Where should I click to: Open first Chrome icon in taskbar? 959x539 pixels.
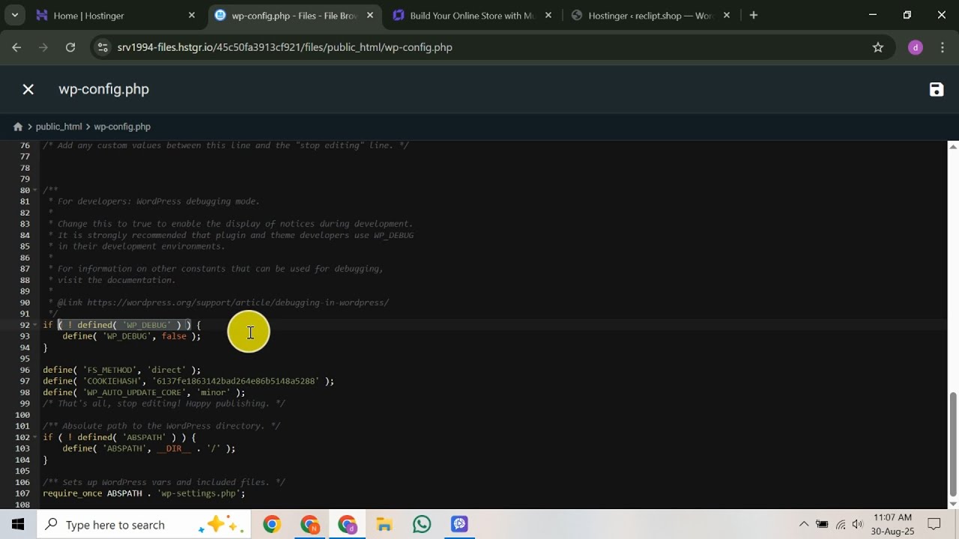272,524
